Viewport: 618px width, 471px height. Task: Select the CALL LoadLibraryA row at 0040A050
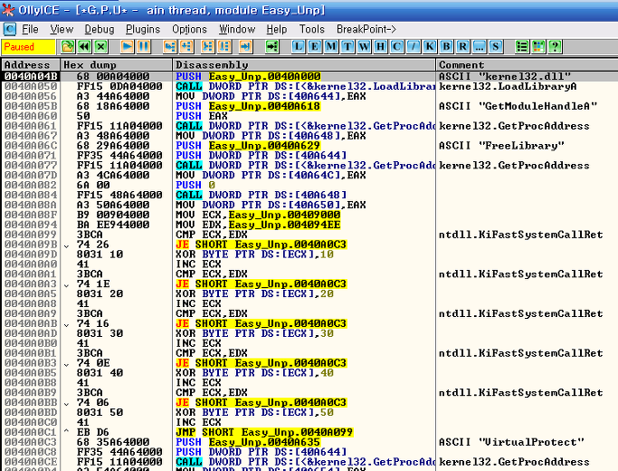click(309, 86)
